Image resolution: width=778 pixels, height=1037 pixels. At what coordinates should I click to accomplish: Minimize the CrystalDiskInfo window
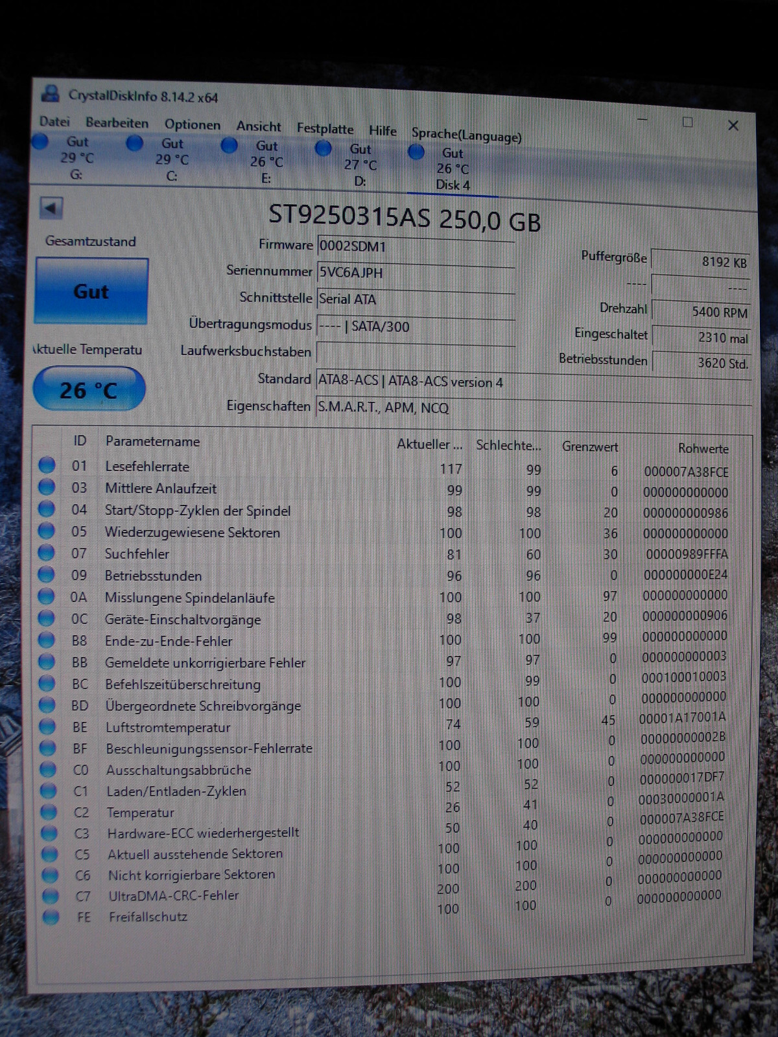tap(642, 120)
